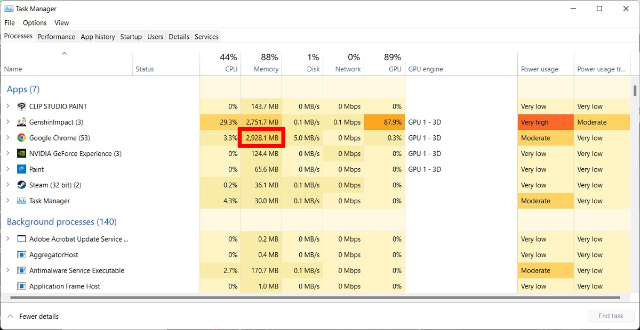Expand Antimalware Service Executable row
Viewport: 640px width, 330px height.
[x=7, y=270]
